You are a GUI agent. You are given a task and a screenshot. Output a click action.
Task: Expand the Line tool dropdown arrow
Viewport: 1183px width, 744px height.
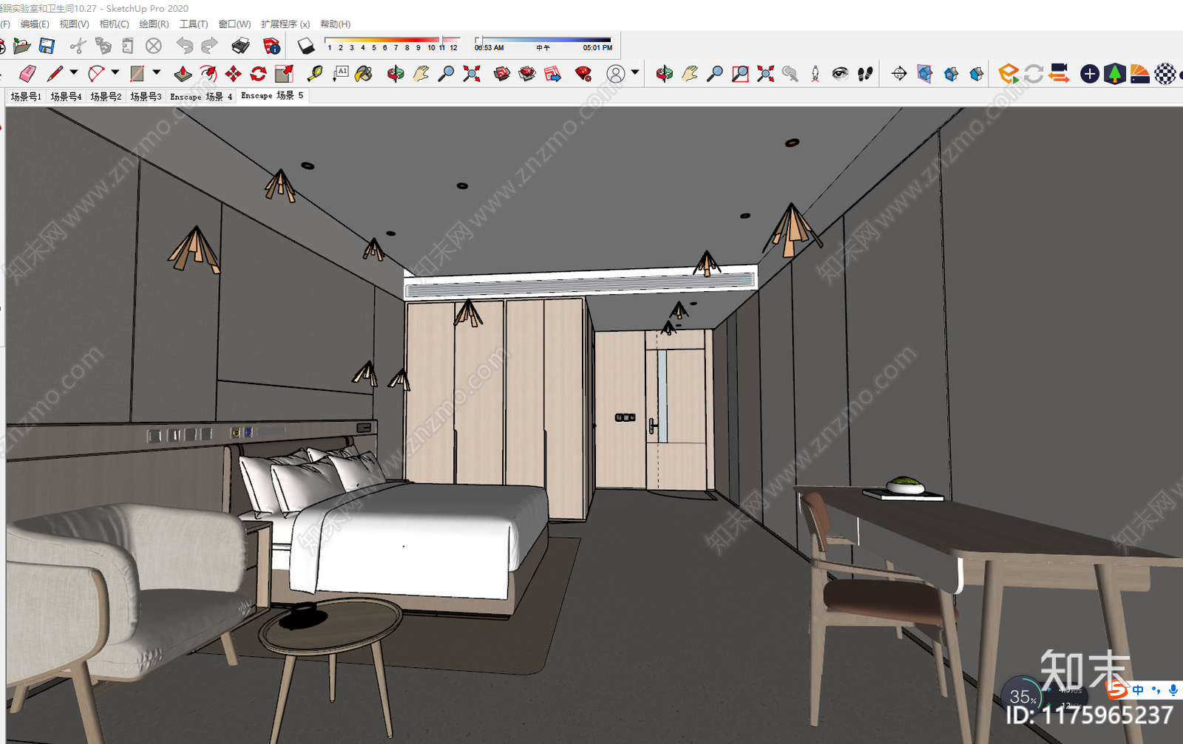tap(74, 72)
